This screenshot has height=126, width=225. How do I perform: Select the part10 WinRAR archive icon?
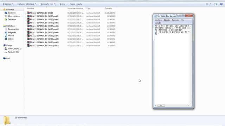point(28,45)
